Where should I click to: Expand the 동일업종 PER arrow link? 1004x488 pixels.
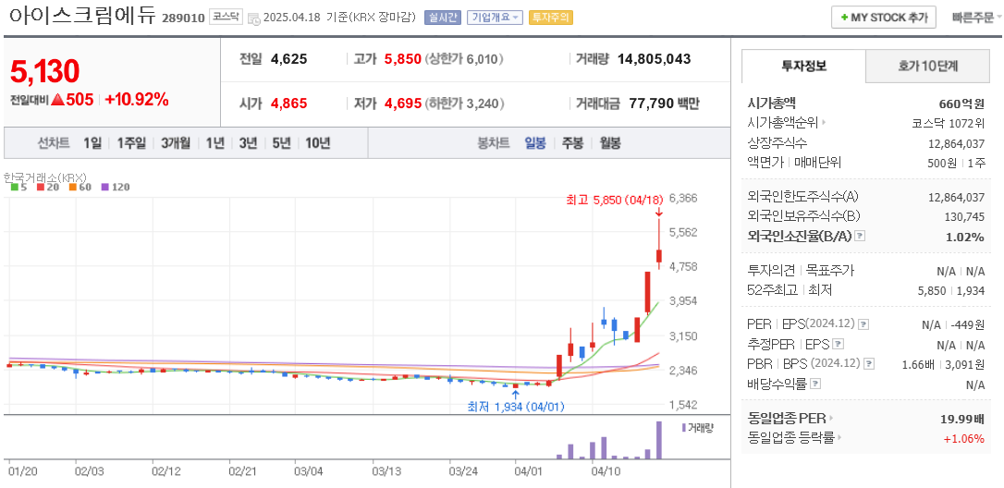click(831, 419)
